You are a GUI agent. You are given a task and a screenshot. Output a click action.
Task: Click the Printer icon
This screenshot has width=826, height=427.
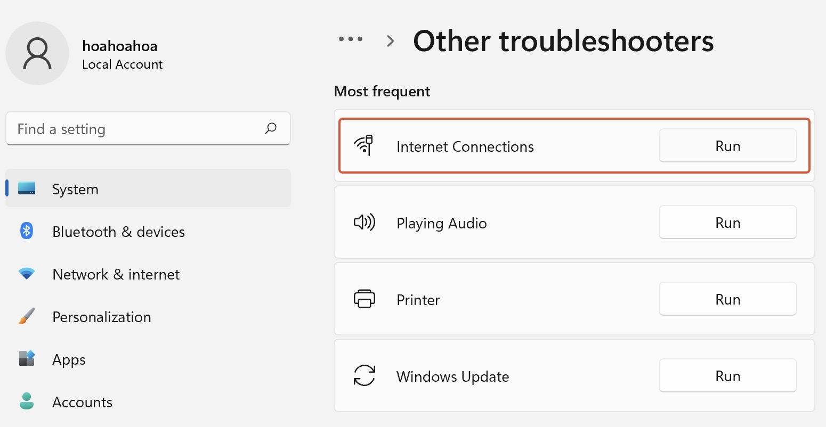tap(365, 299)
